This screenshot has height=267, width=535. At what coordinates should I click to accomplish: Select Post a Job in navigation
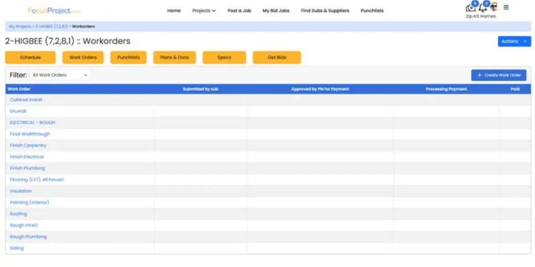click(239, 10)
